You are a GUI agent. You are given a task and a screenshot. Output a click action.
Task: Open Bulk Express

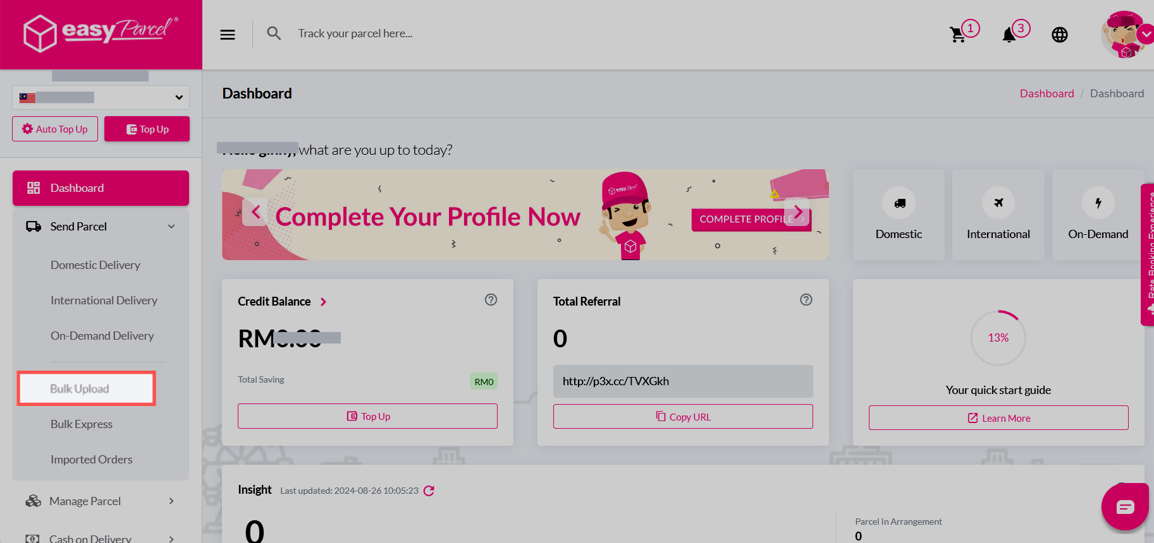coord(82,424)
